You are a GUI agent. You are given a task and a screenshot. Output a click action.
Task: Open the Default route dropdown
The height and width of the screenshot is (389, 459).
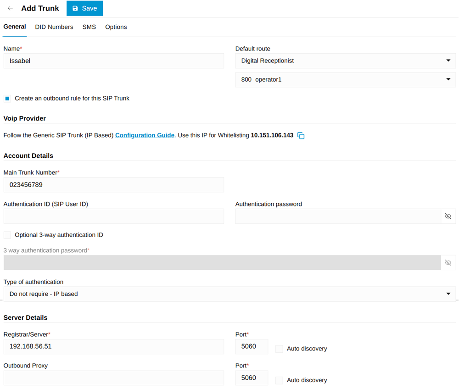pyautogui.click(x=346, y=61)
